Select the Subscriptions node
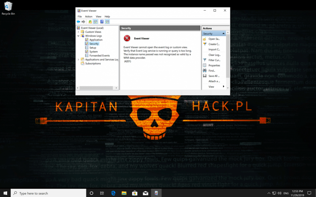 (93, 64)
